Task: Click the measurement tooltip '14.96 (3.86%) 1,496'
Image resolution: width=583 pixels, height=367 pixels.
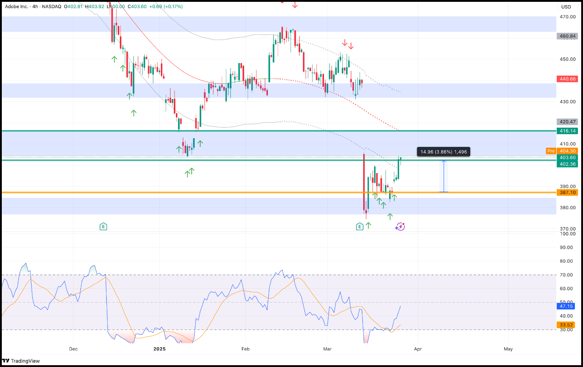Action: coord(443,152)
